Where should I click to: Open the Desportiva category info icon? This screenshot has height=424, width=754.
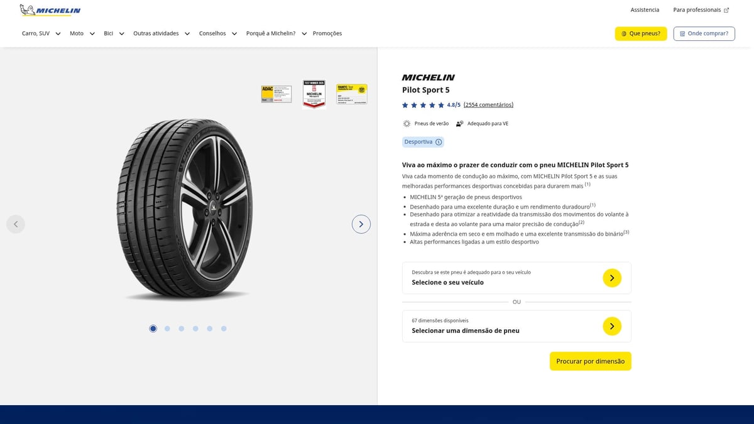click(x=439, y=142)
